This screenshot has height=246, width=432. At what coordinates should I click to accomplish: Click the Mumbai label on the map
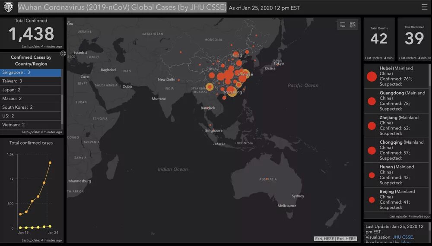pos(159,98)
